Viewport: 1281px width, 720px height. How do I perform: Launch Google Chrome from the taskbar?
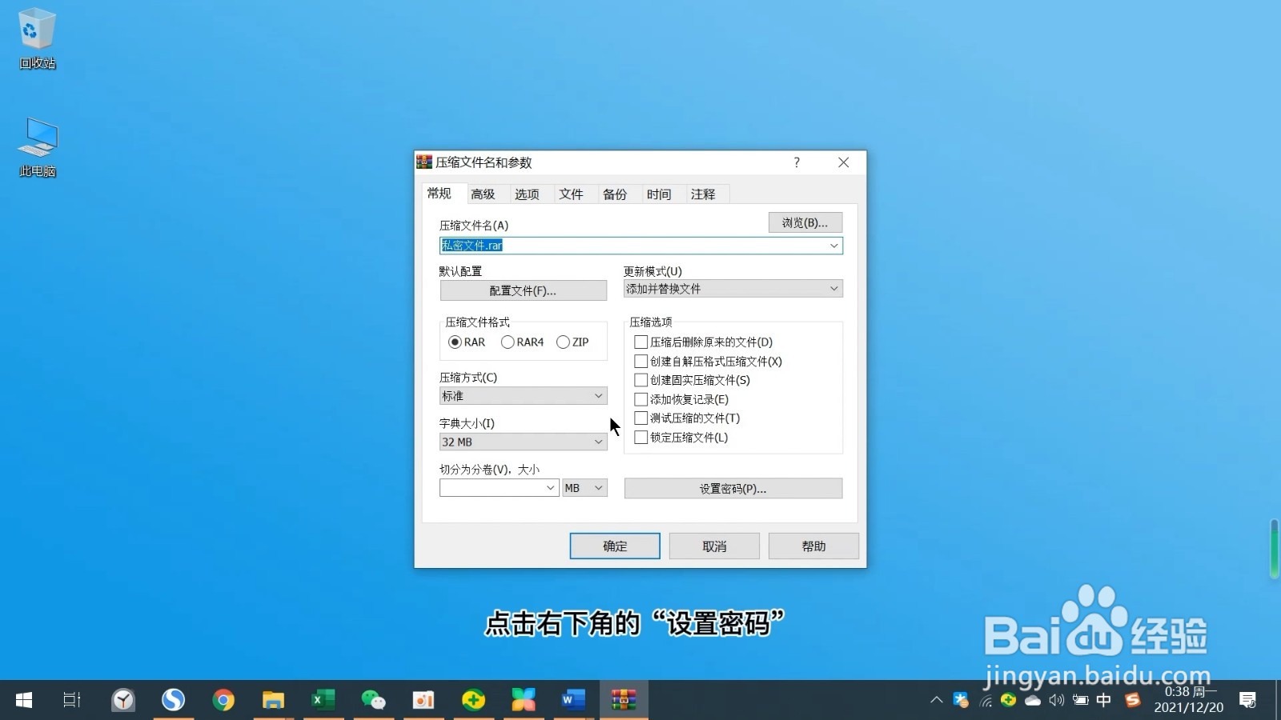pyautogui.click(x=223, y=699)
